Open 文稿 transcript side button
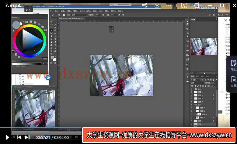The height and width of the screenshot is (144, 237). click(233, 82)
